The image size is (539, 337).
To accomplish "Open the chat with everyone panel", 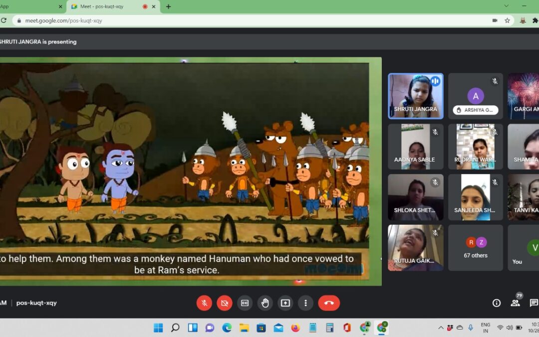I will [x=534, y=303].
